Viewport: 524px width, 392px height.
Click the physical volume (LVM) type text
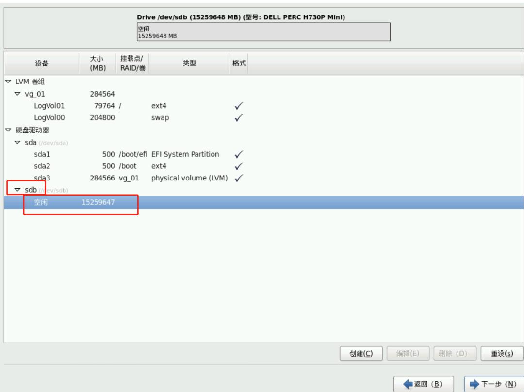(189, 178)
